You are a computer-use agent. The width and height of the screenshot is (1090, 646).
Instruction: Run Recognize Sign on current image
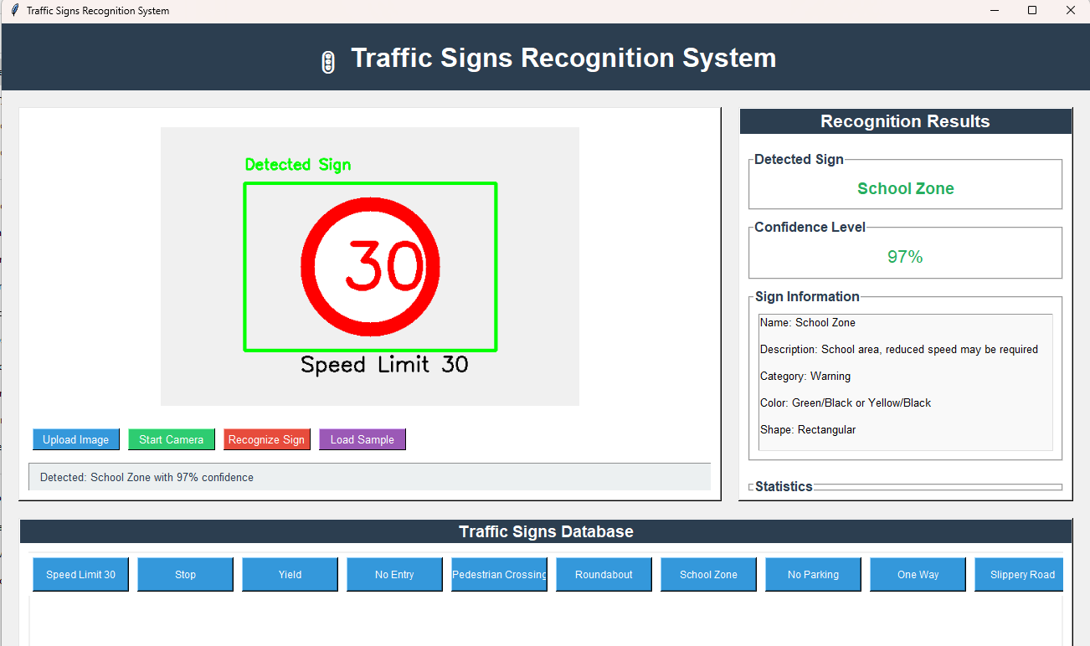click(x=266, y=439)
